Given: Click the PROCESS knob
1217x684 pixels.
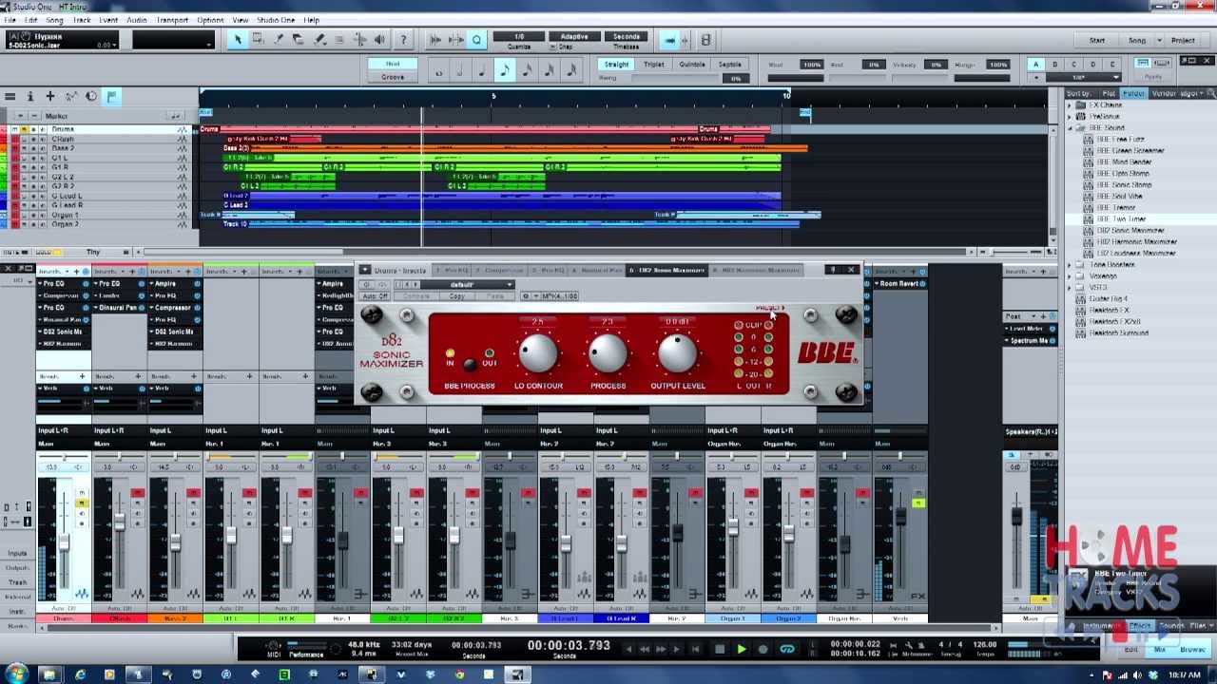Looking at the screenshot, I should coord(608,353).
